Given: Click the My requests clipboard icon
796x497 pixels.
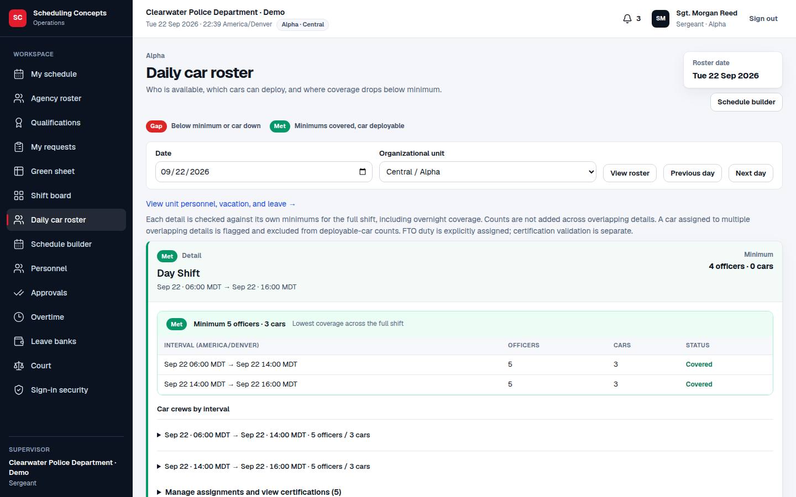Looking at the screenshot, I should pyautogui.click(x=19, y=147).
